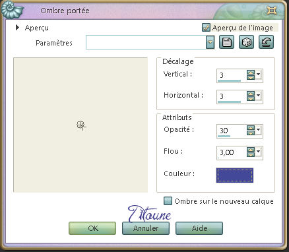This screenshot has height=252, width=289.
Task: Open Flou slider dropdown arrow
Action: coord(259,152)
